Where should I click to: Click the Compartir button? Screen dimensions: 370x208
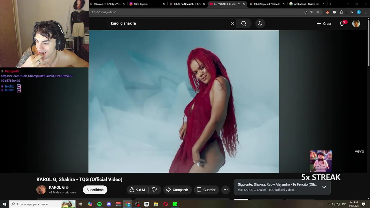coord(177,190)
